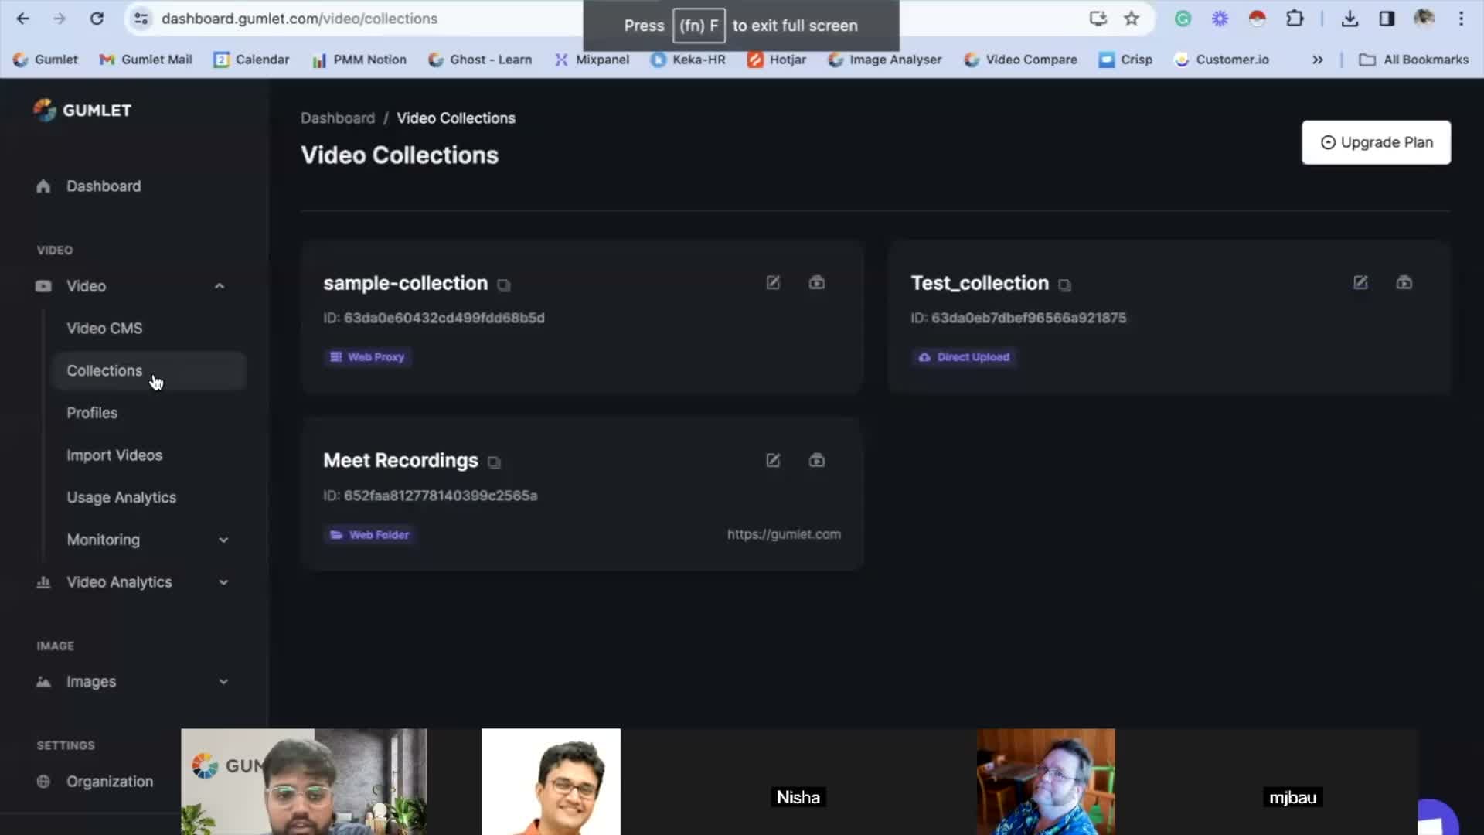Open browser downloads icon
Viewport: 1484px width, 835px height.
coord(1350,19)
